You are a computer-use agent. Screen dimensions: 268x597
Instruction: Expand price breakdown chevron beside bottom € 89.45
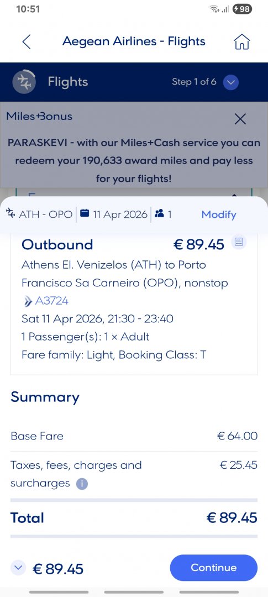click(18, 568)
